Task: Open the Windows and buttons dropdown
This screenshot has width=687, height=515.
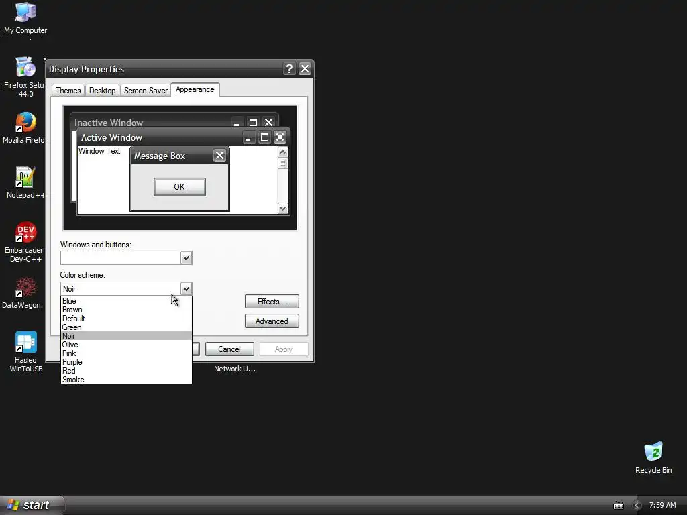Action: (x=186, y=258)
